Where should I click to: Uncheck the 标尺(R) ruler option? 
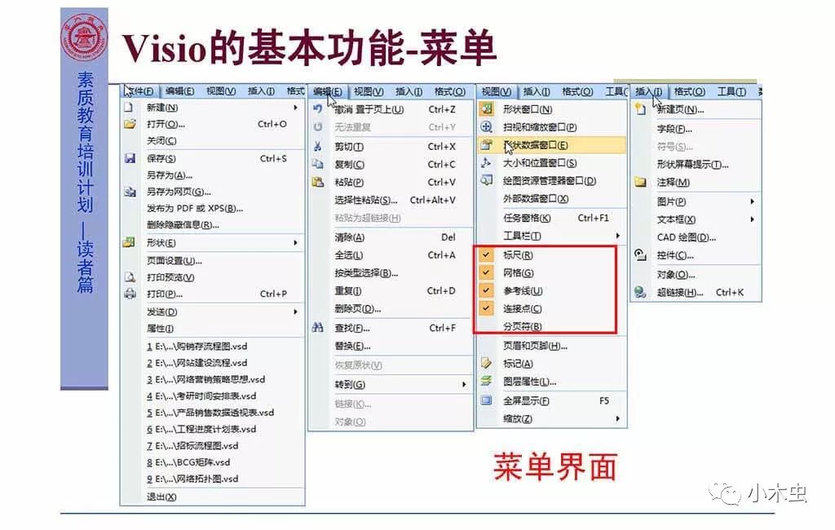[x=486, y=254]
